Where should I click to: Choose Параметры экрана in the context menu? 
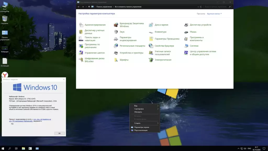[145, 127]
